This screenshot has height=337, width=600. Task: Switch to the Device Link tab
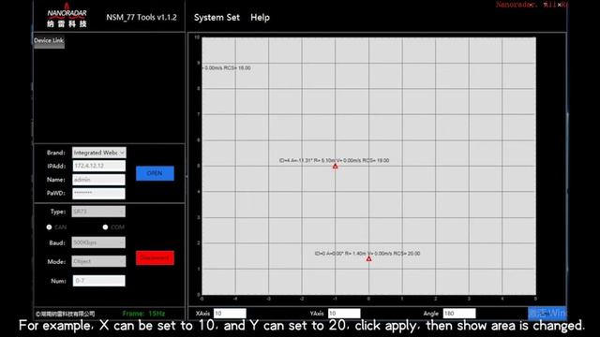point(49,40)
